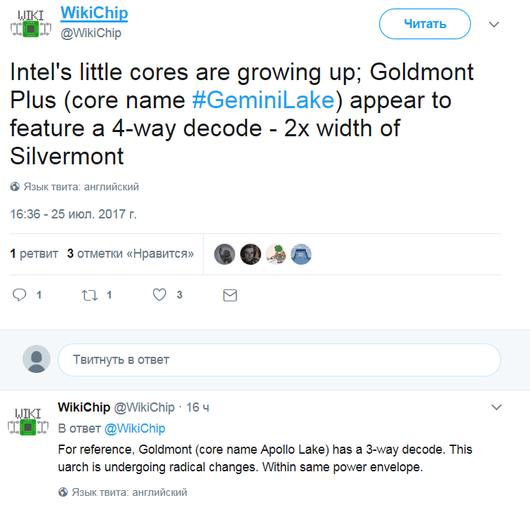Expand the reply tweet options chevron

(x=496, y=407)
